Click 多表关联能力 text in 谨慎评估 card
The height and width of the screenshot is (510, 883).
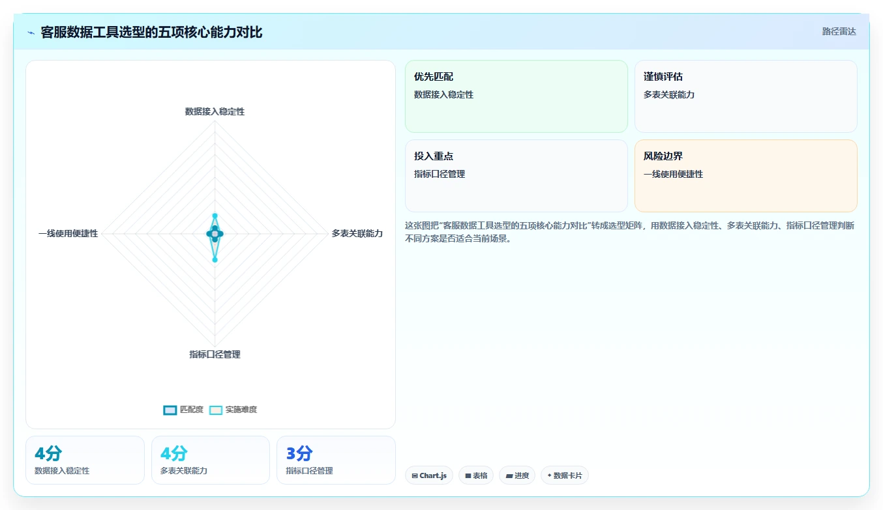coord(669,94)
